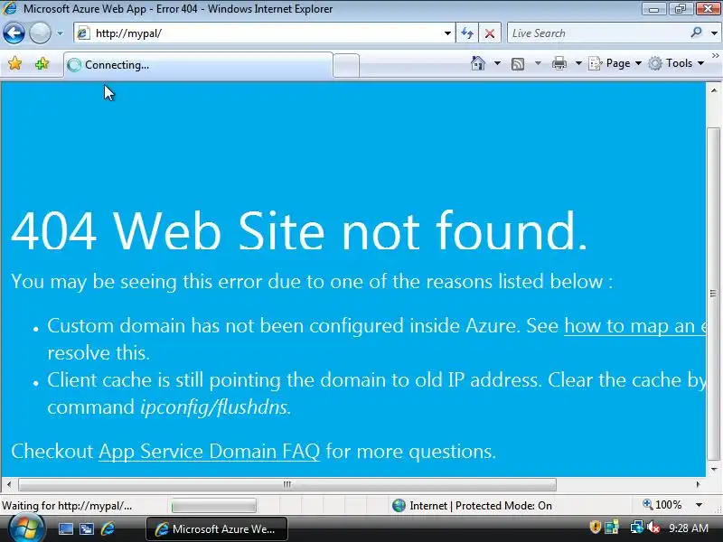Image resolution: width=723 pixels, height=542 pixels.
Task: Open the Tools menu
Action: [x=676, y=63]
